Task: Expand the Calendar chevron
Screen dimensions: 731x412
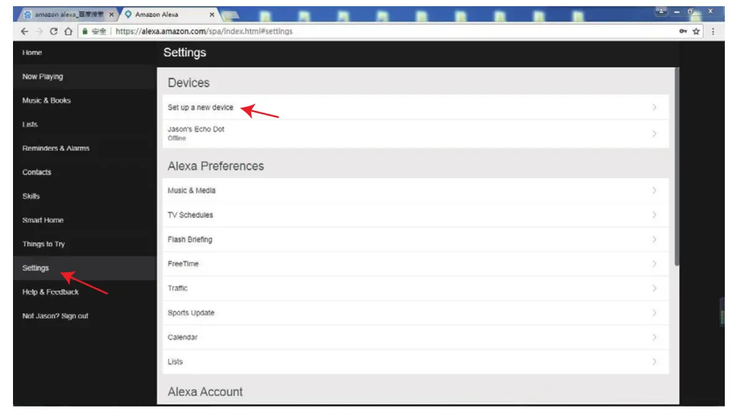Action: [x=654, y=337]
